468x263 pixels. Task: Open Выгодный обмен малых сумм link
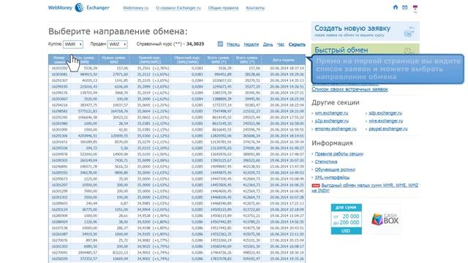click(366, 188)
